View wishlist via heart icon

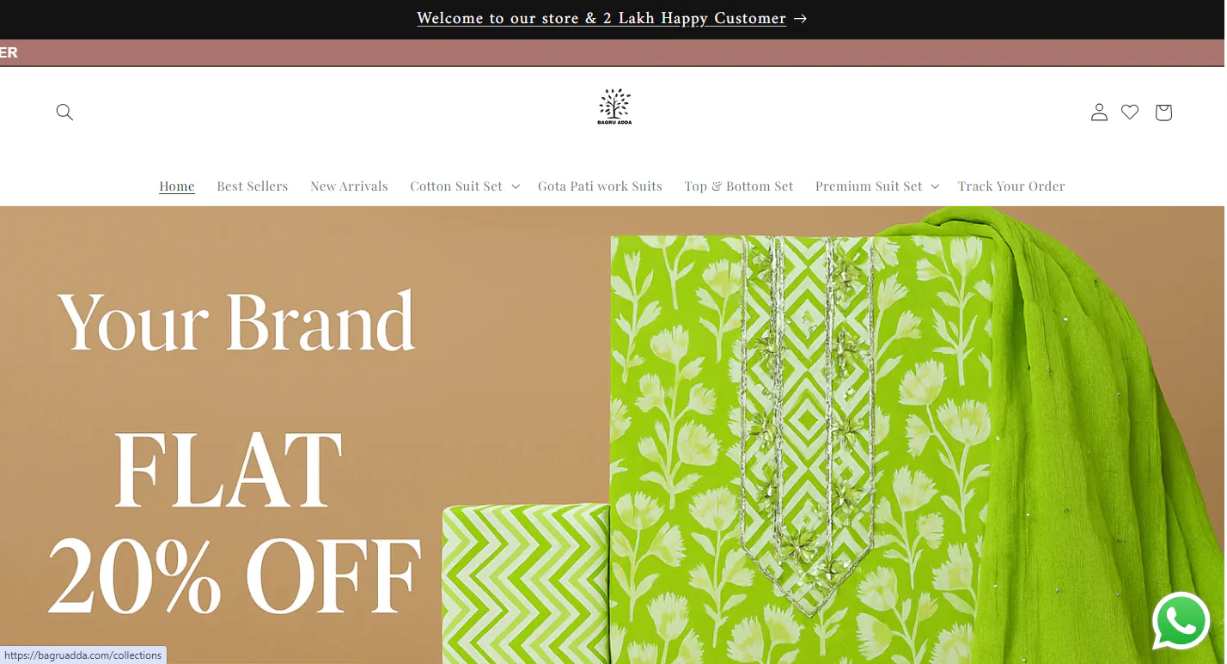[x=1130, y=112]
